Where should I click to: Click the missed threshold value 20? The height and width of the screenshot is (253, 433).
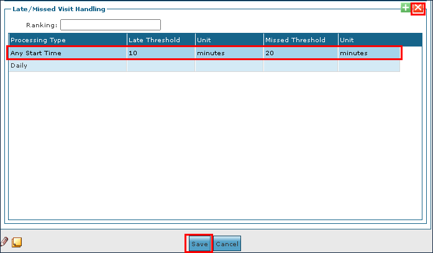(300, 53)
